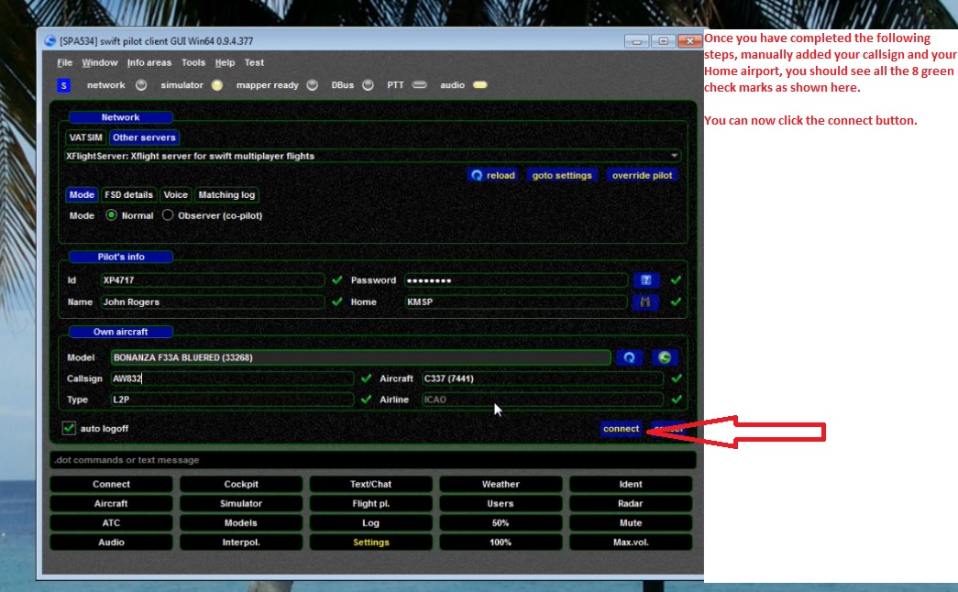The image size is (958, 592).
Task: Open the Matching log tab
Action: click(x=226, y=195)
